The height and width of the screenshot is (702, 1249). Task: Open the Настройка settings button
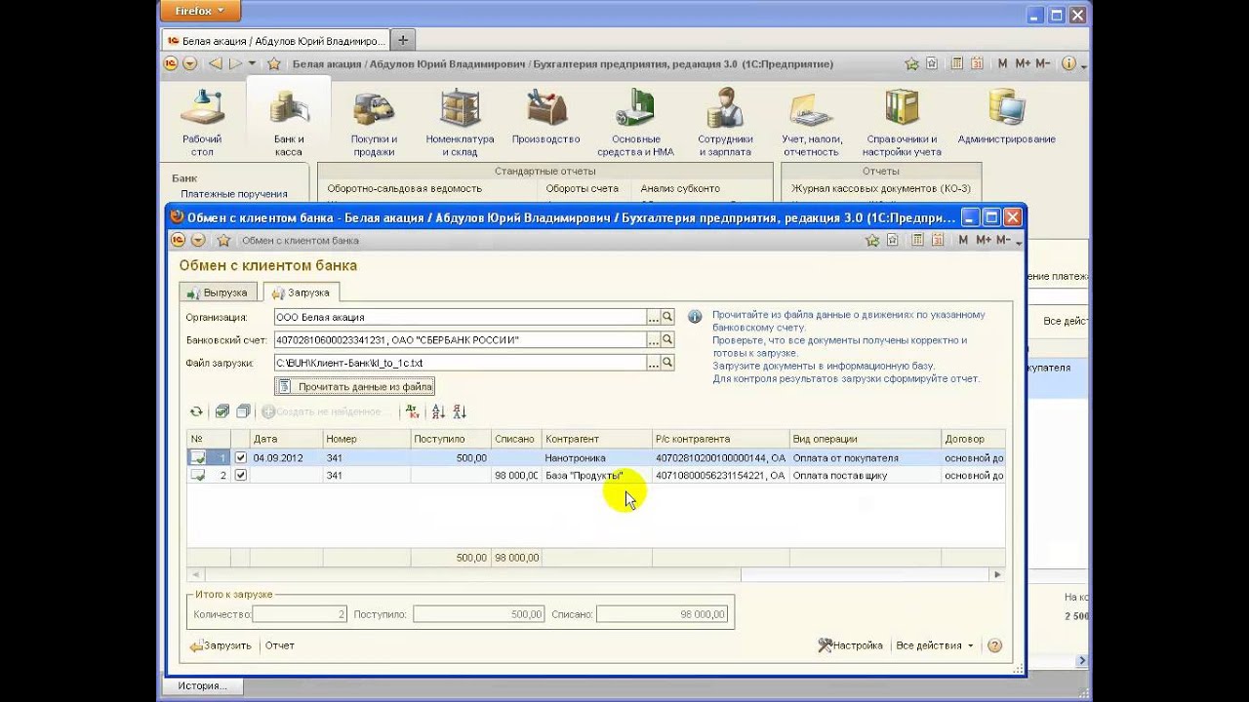pyautogui.click(x=851, y=645)
